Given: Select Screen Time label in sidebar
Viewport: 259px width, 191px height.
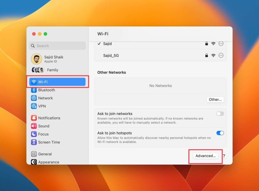Looking at the screenshot, I should 49,142.
